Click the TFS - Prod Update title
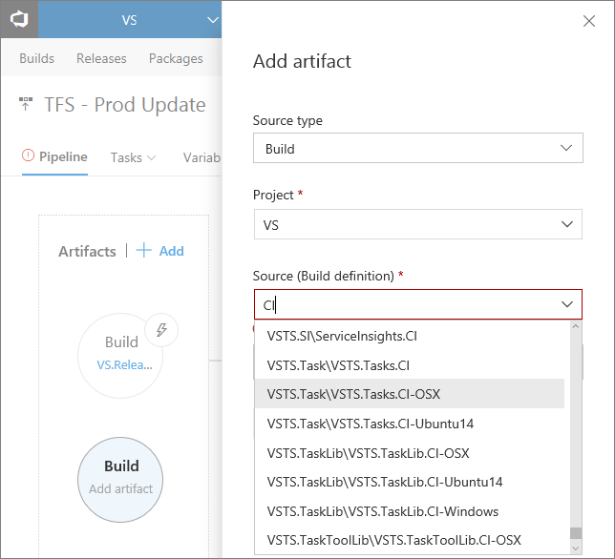The height and width of the screenshot is (559, 615). [125, 105]
